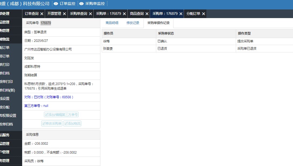The height and width of the screenshot is (166, 293).
Task: Expand the 户管理 sidebar section
Action: click(x=11, y=152)
